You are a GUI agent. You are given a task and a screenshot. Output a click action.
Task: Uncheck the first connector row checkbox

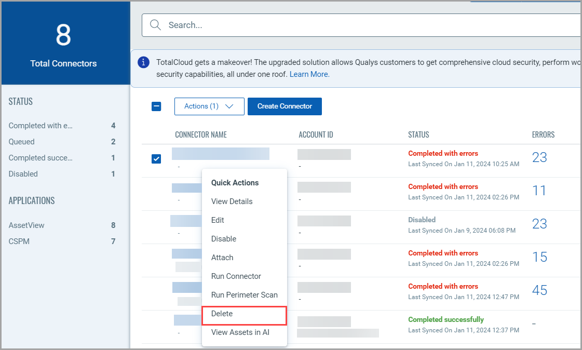(x=156, y=159)
